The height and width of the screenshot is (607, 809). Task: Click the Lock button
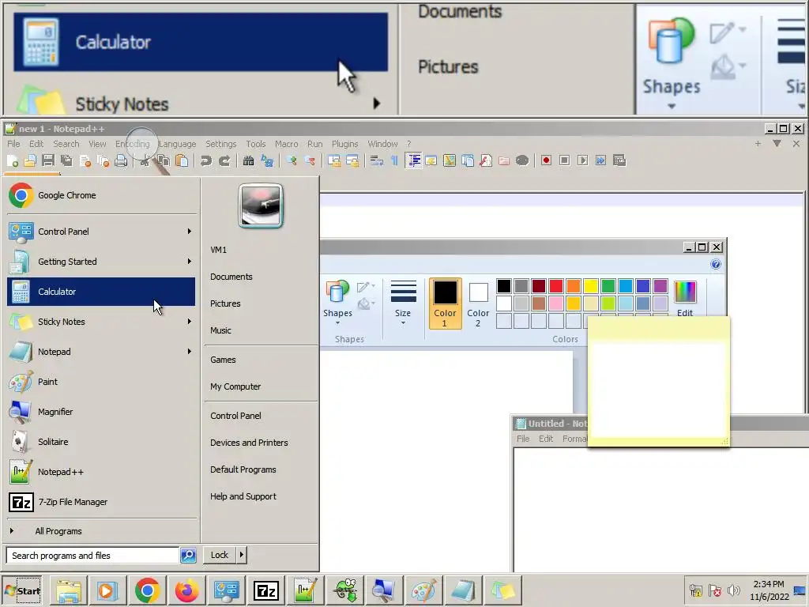click(x=220, y=555)
